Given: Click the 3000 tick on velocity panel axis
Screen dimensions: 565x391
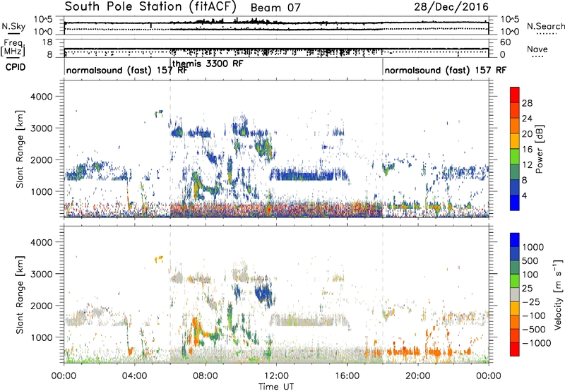Looking at the screenshot, I should tap(42, 274).
